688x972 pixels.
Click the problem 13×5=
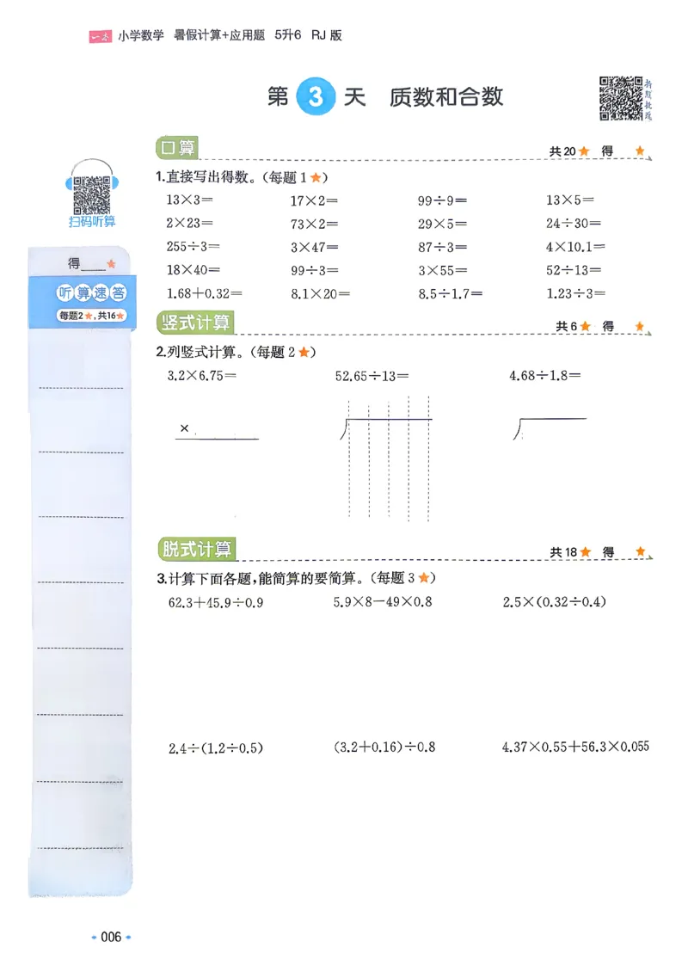pyautogui.click(x=569, y=200)
